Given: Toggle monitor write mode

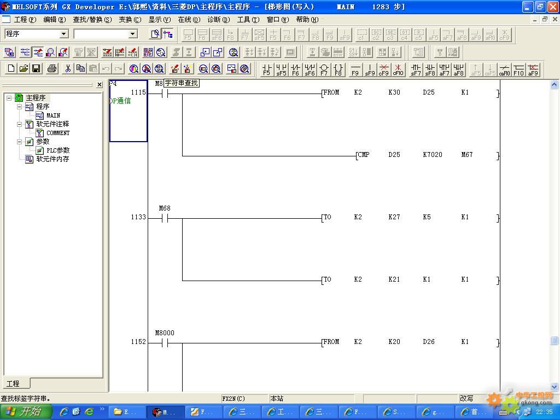Looking at the screenshot, I should click(63, 52).
